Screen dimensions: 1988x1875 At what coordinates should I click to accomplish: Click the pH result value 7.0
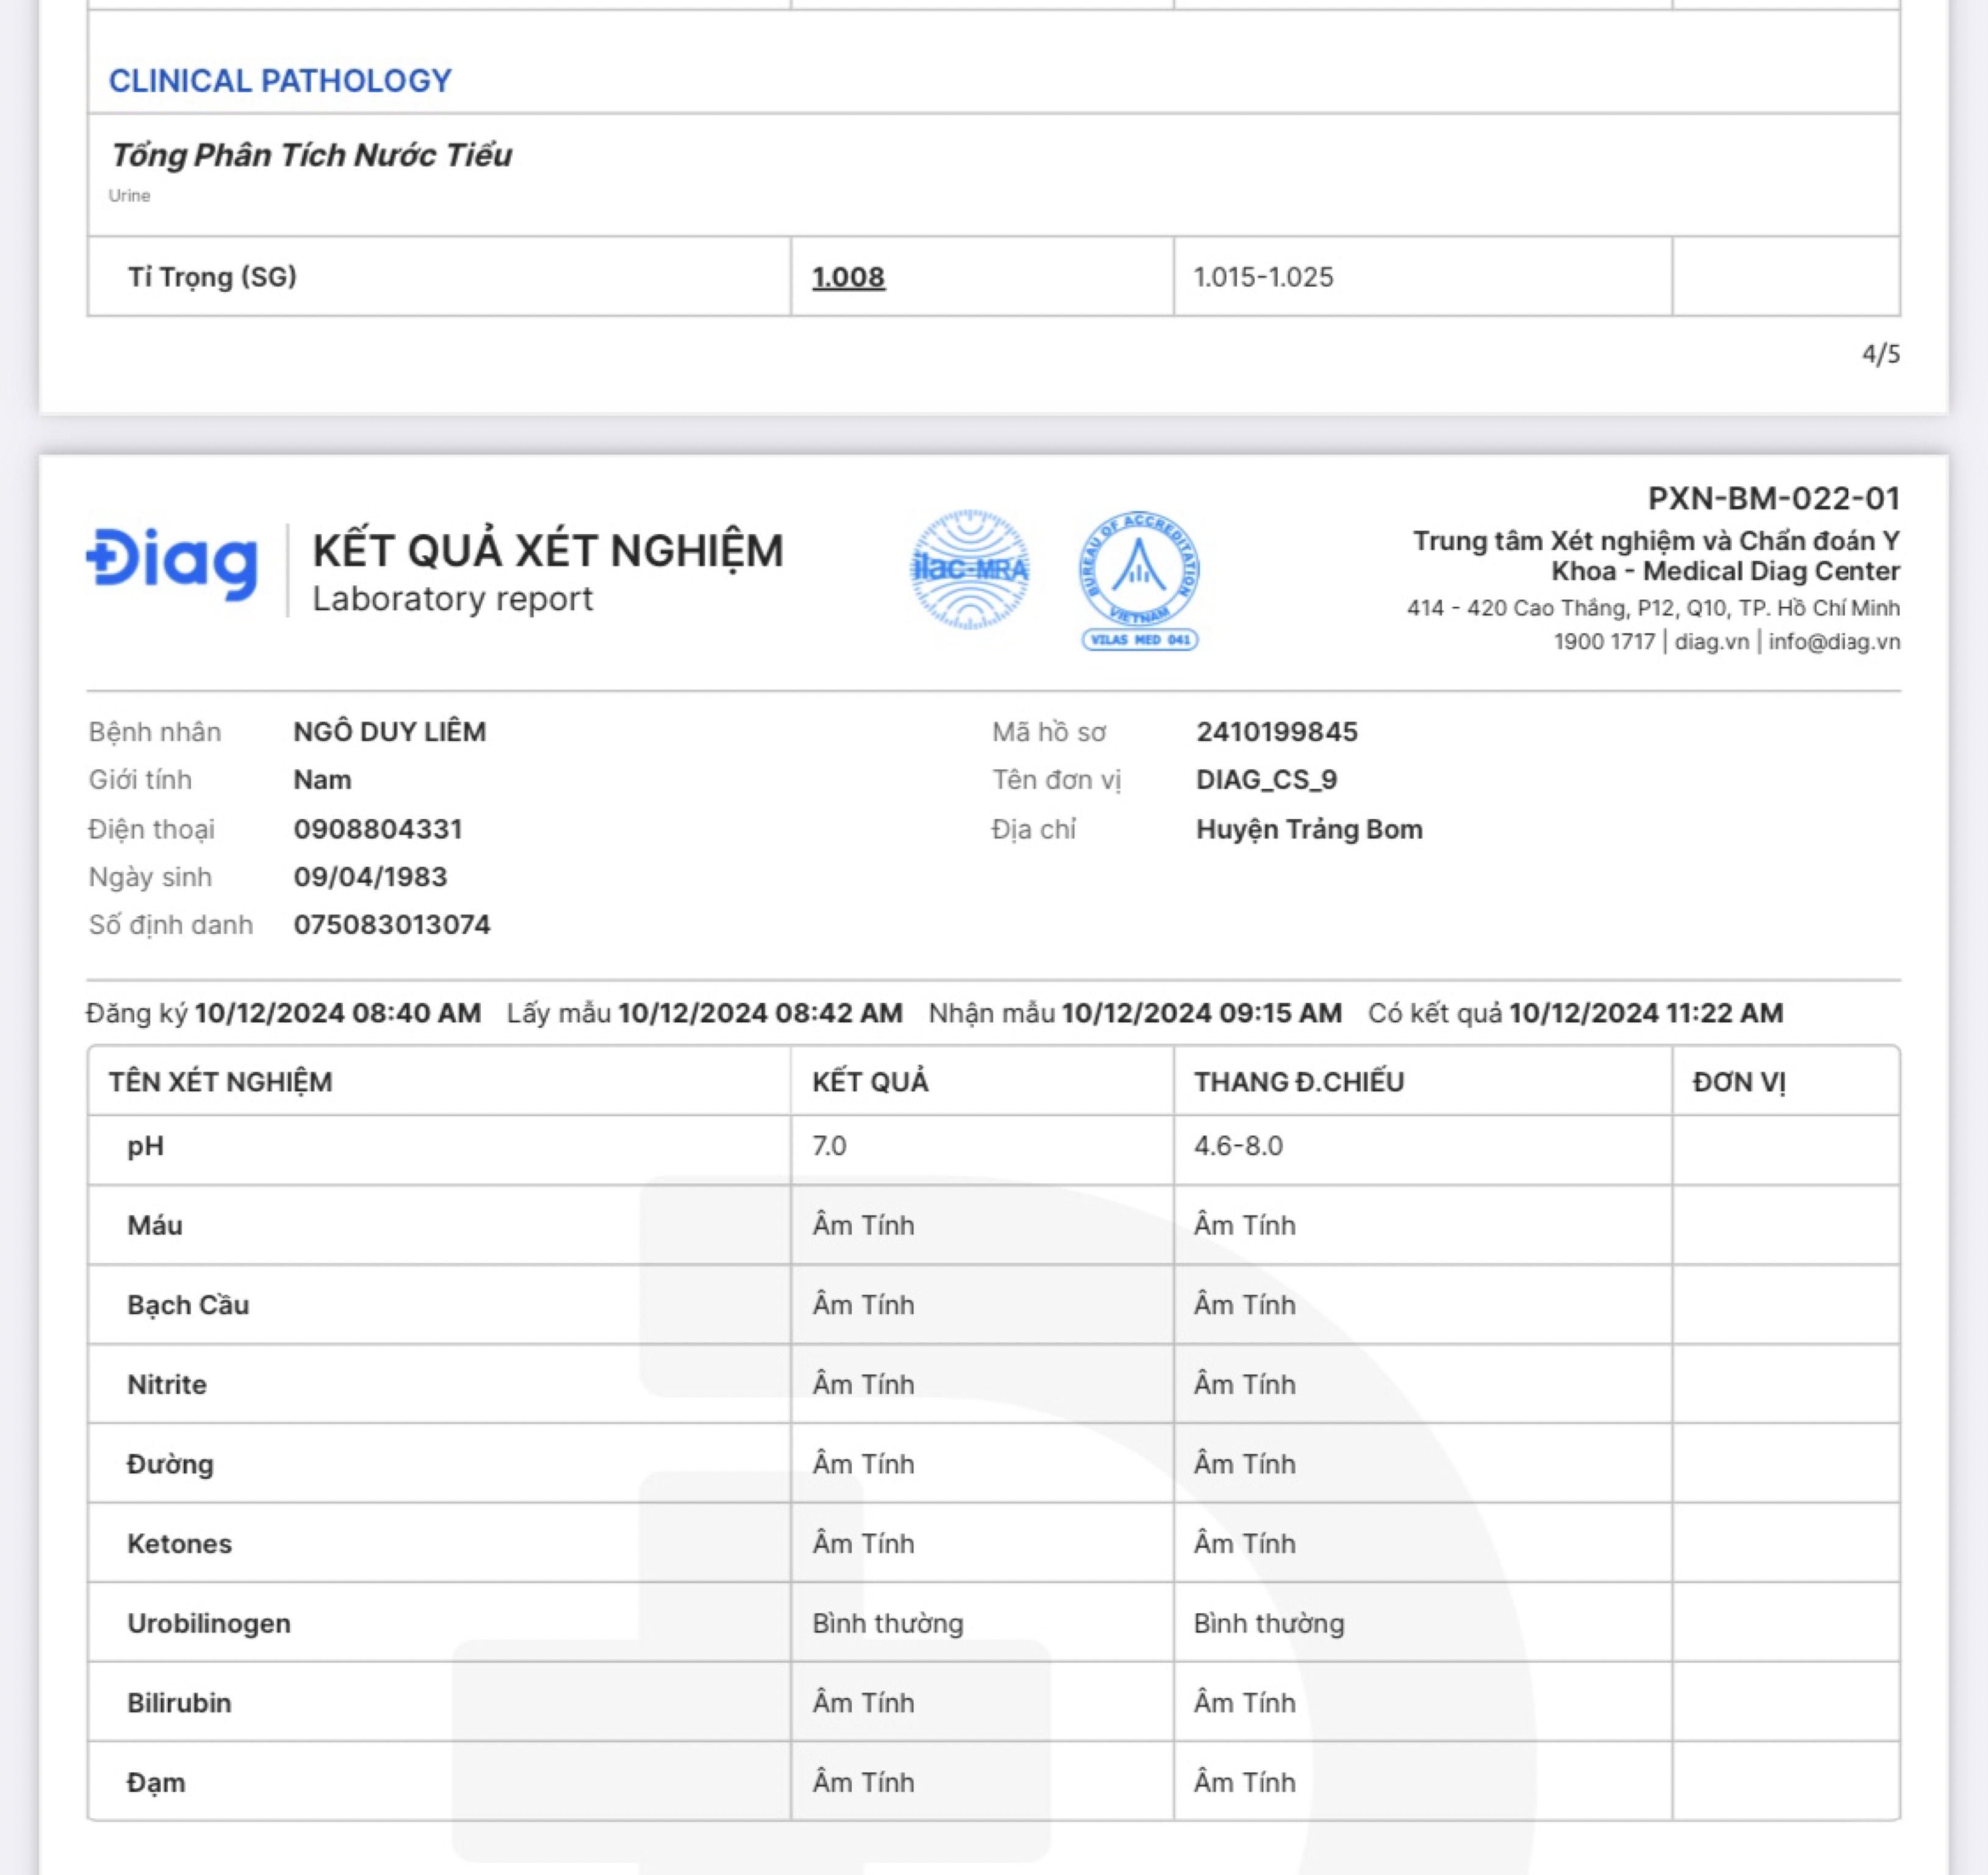coord(829,1146)
